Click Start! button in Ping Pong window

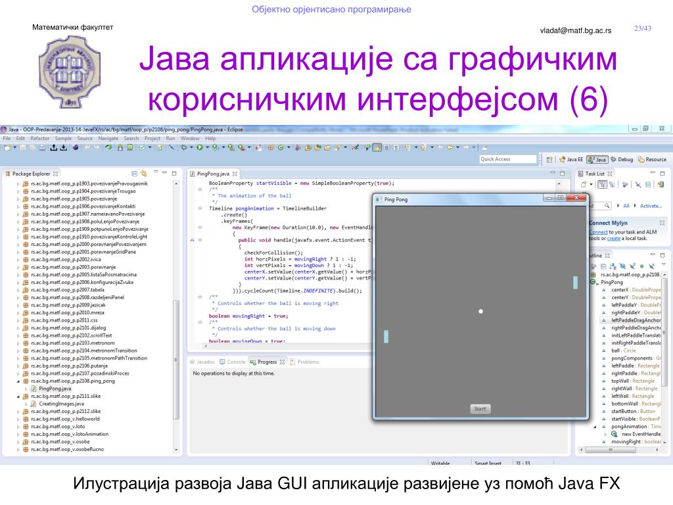(480, 409)
